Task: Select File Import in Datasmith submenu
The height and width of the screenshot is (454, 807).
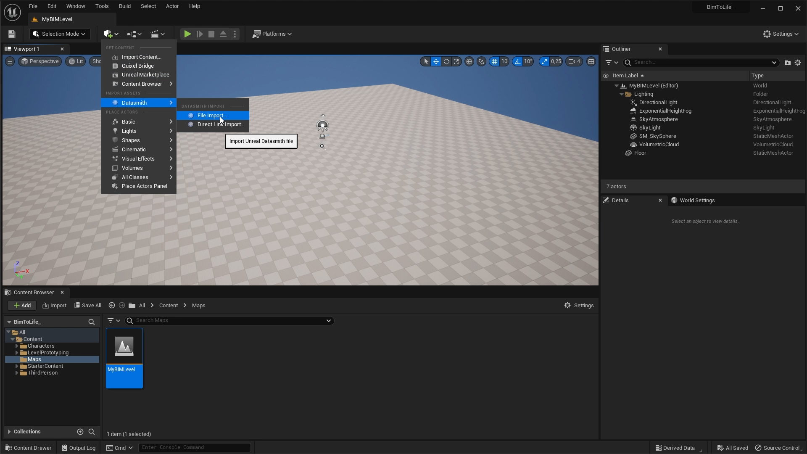Action: click(213, 115)
